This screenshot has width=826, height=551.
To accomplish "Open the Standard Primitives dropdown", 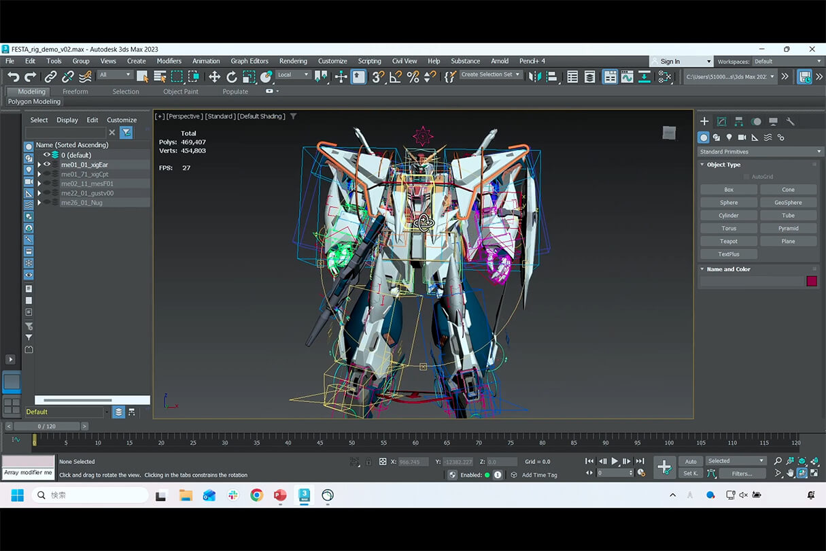I will (760, 152).
